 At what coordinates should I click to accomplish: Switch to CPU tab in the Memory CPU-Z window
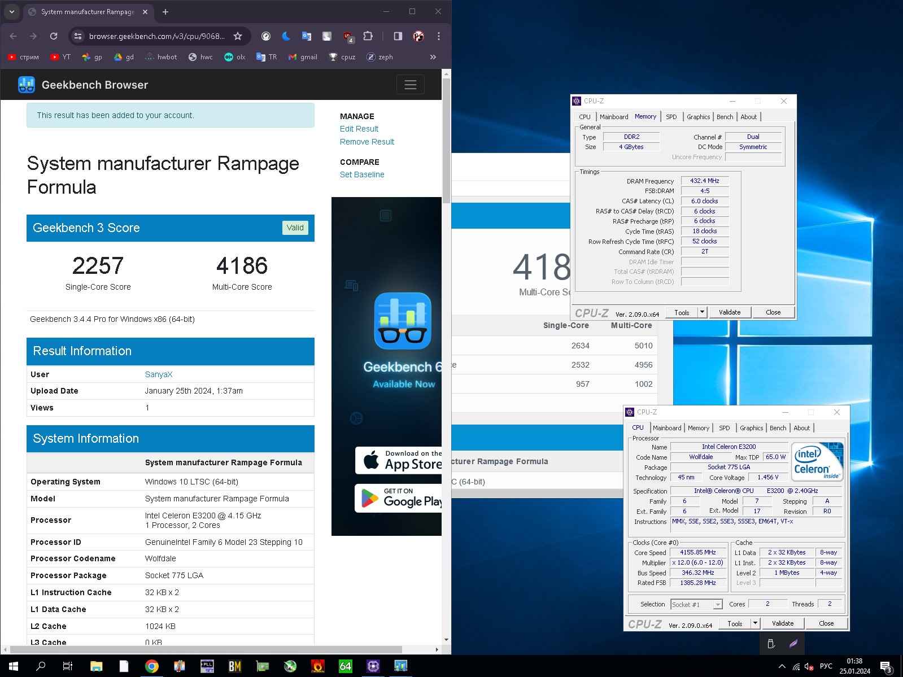coord(584,117)
